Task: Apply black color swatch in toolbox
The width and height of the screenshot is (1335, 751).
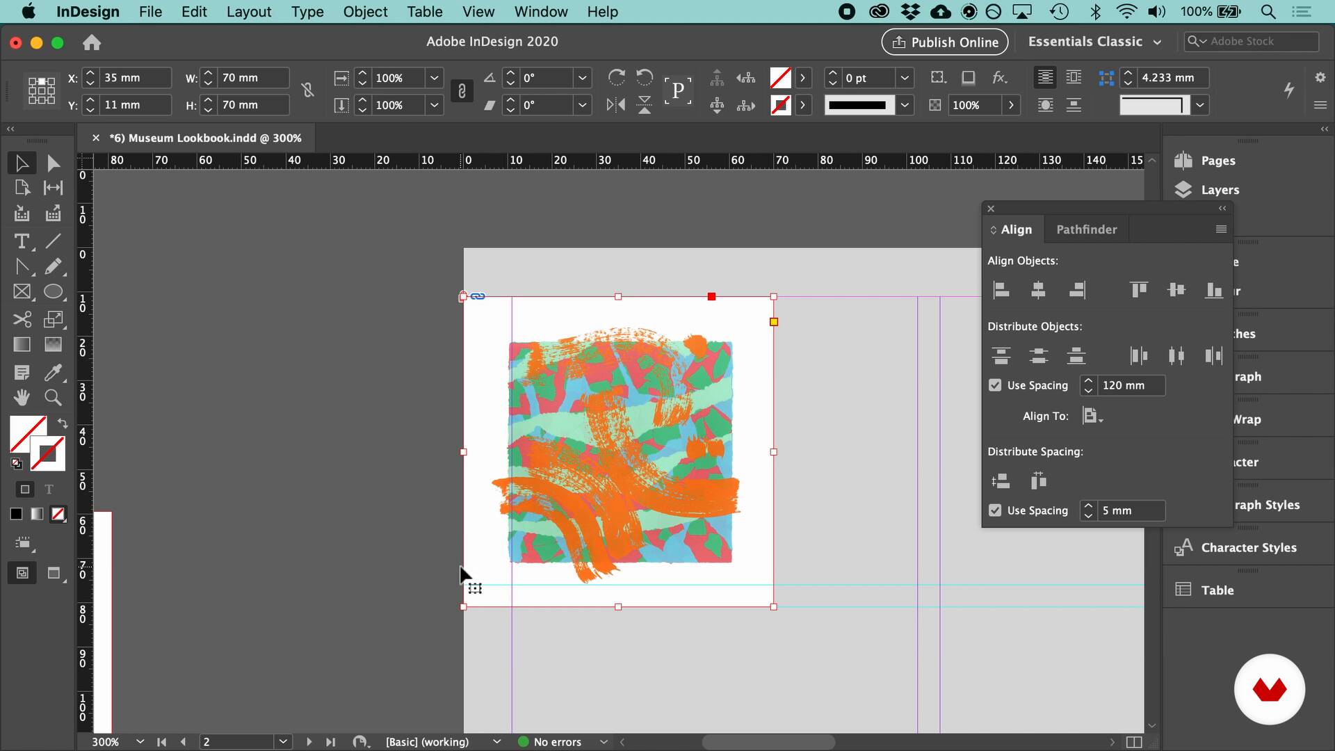Action: pyautogui.click(x=16, y=514)
